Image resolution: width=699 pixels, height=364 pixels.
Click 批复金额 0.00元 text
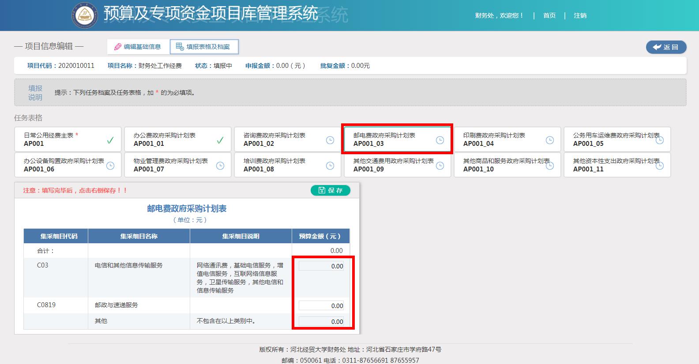click(345, 66)
